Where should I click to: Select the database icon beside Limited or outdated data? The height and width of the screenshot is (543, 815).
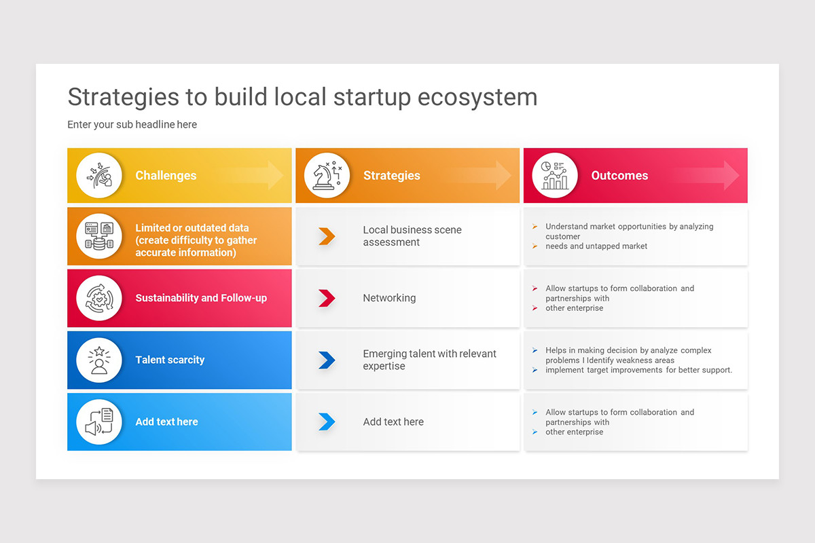(x=99, y=236)
